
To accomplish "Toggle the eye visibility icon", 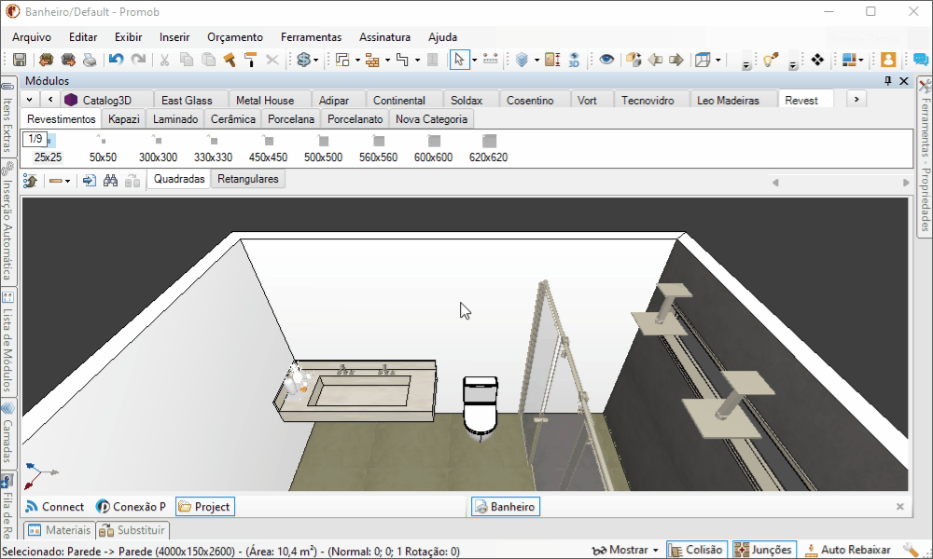I will (606, 60).
